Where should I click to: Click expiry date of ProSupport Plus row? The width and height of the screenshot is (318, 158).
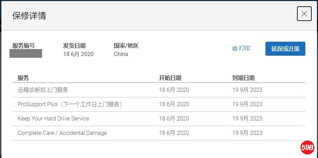point(247,104)
